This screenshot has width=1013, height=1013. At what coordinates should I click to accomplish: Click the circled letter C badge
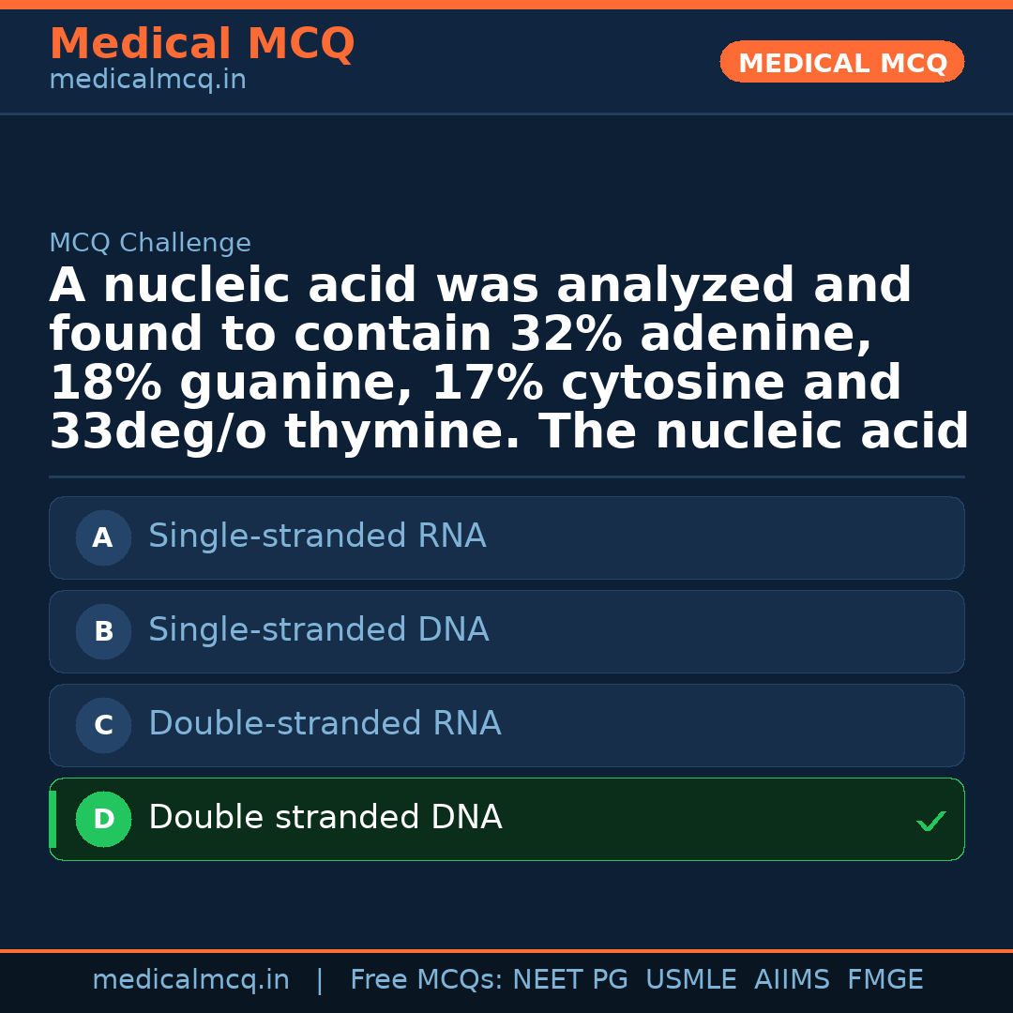[103, 726]
